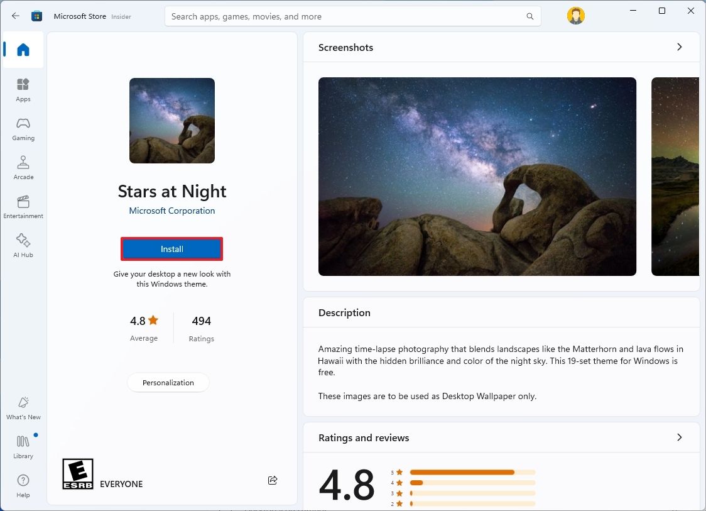Expand the Screenshots section
This screenshot has width=706, height=511.
[679, 47]
